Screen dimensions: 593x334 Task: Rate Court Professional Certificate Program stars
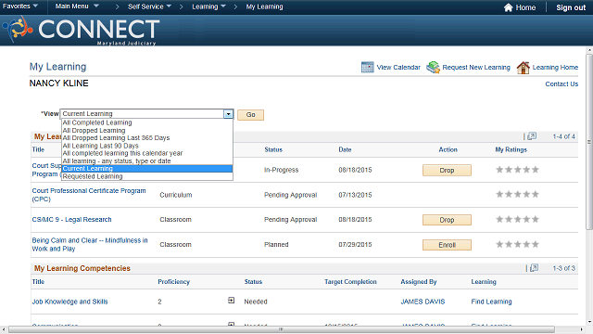pos(517,194)
